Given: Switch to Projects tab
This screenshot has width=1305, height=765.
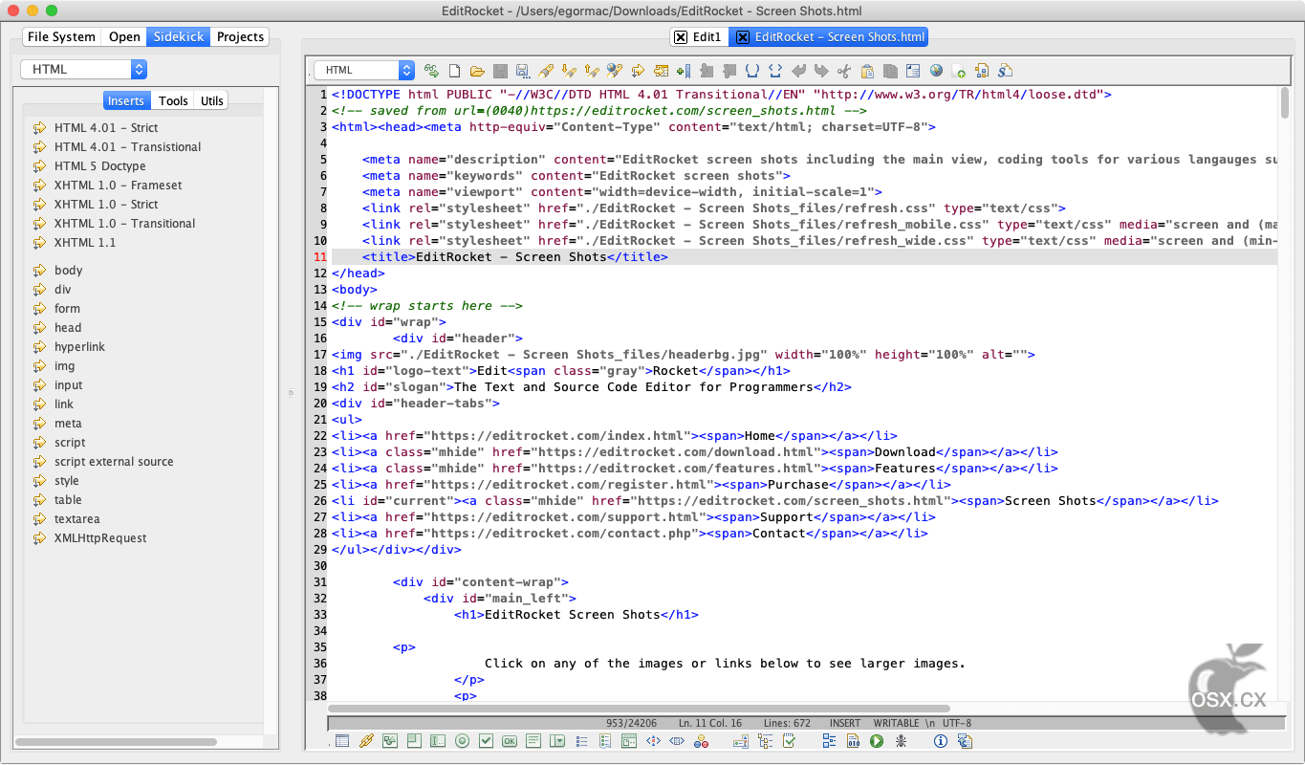Looking at the screenshot, I should 240,36.
